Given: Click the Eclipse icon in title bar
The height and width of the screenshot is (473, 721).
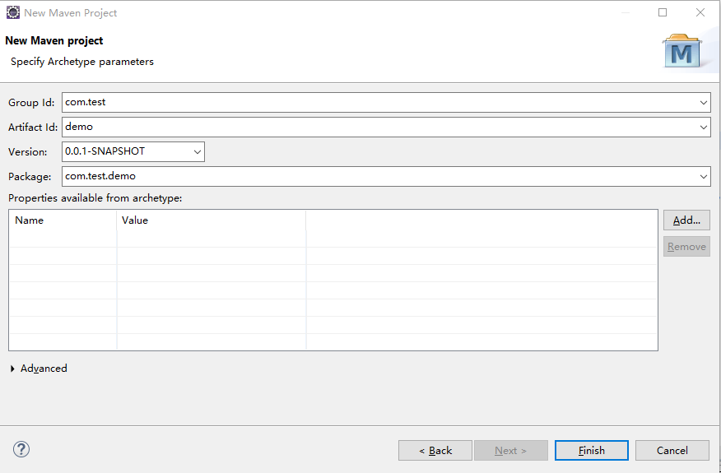Looking at the screenshot, I should point(13,12).
